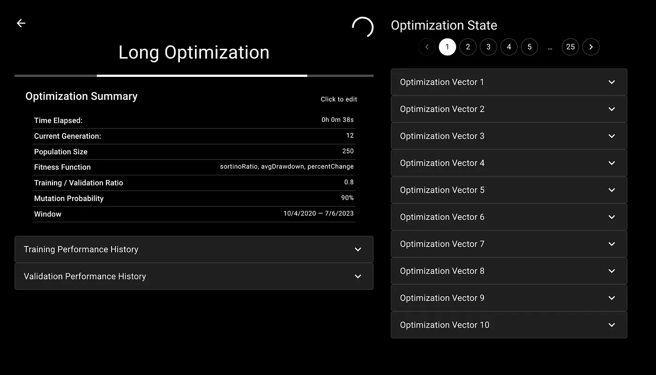Expand Optimization Vector 3
Image resolution: width=656 pixels, height=375 pixels.
point(509,136)
